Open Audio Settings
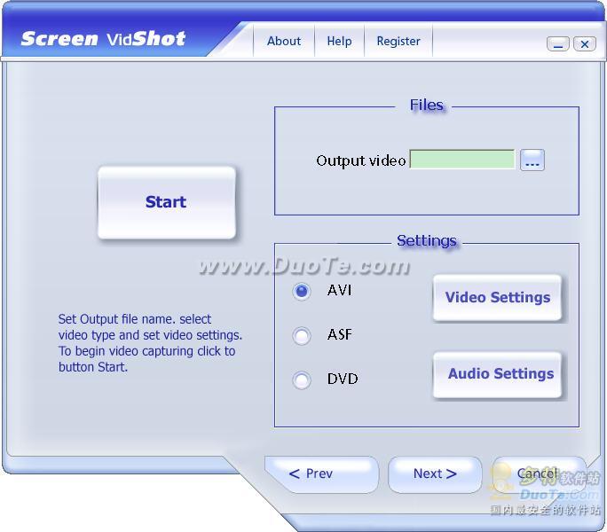The height and width of the screenshot is (532, 607). [497, 374]
